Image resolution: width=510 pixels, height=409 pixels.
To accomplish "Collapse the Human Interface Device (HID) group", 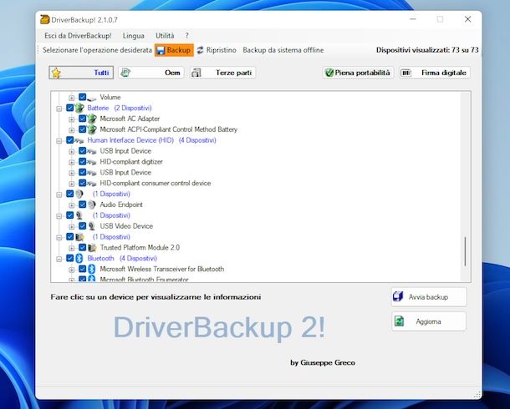I will tap(59, 140).
